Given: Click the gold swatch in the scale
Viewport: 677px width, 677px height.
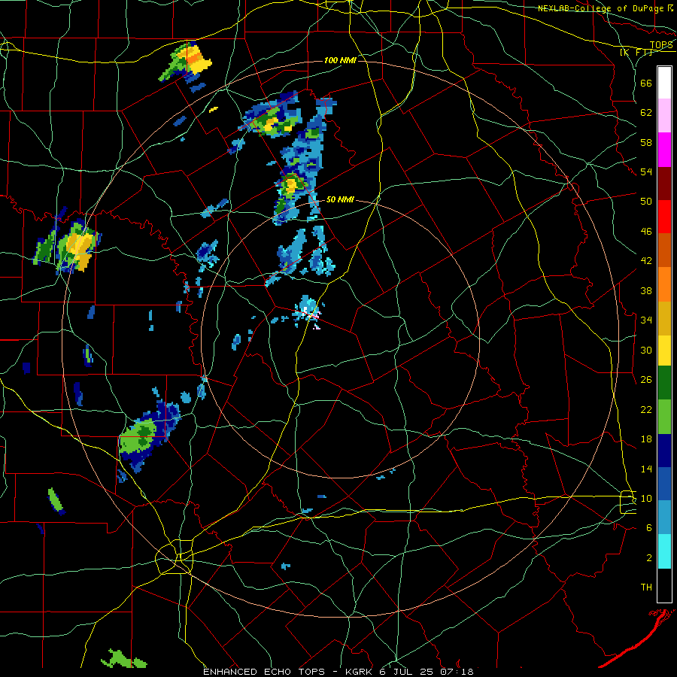Looking at the screenshot, I should 664,318.
